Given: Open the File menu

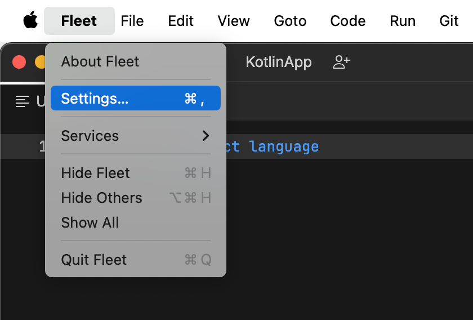Looking at the screenshot, I should pyautogui.click(x=132, y=21).
